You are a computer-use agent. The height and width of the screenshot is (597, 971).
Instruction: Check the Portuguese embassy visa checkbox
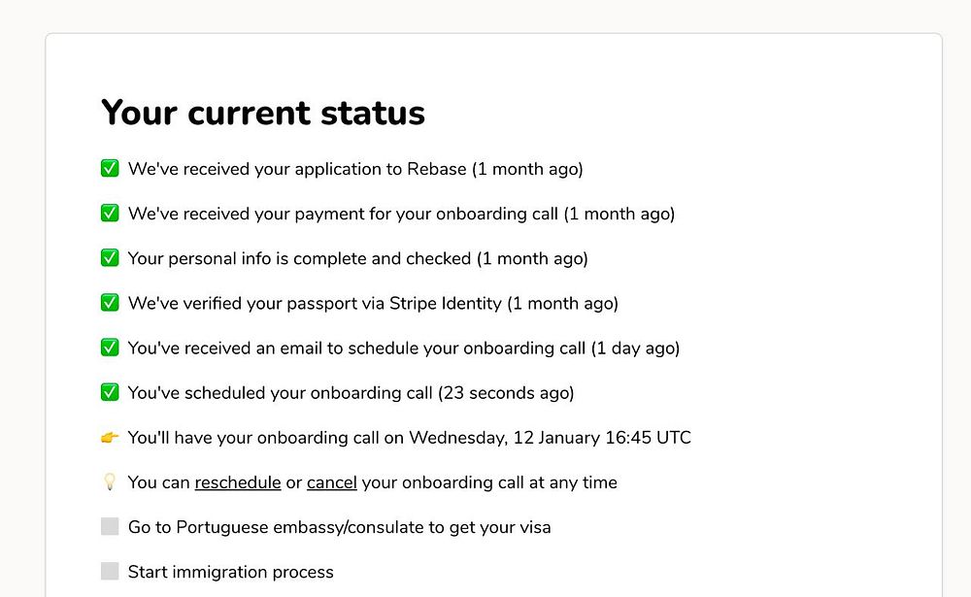110,527
